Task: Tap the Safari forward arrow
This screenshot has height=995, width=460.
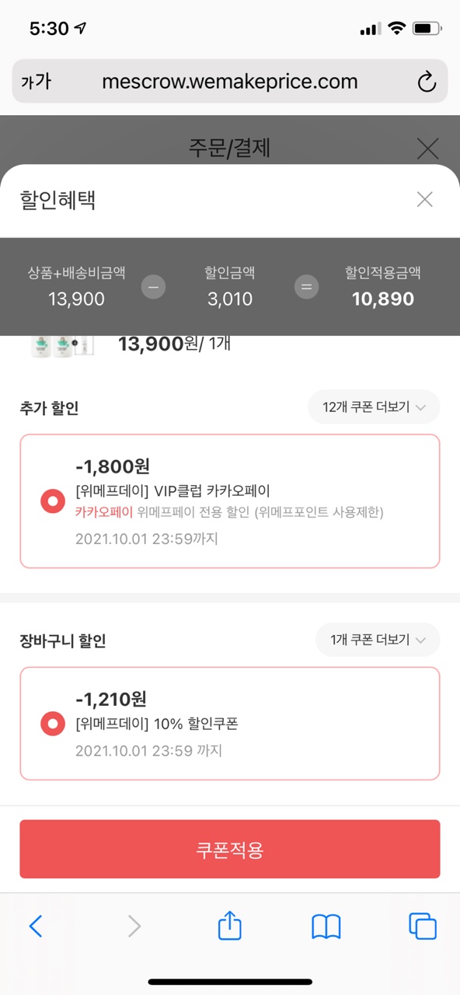Action: click(134, 926)
